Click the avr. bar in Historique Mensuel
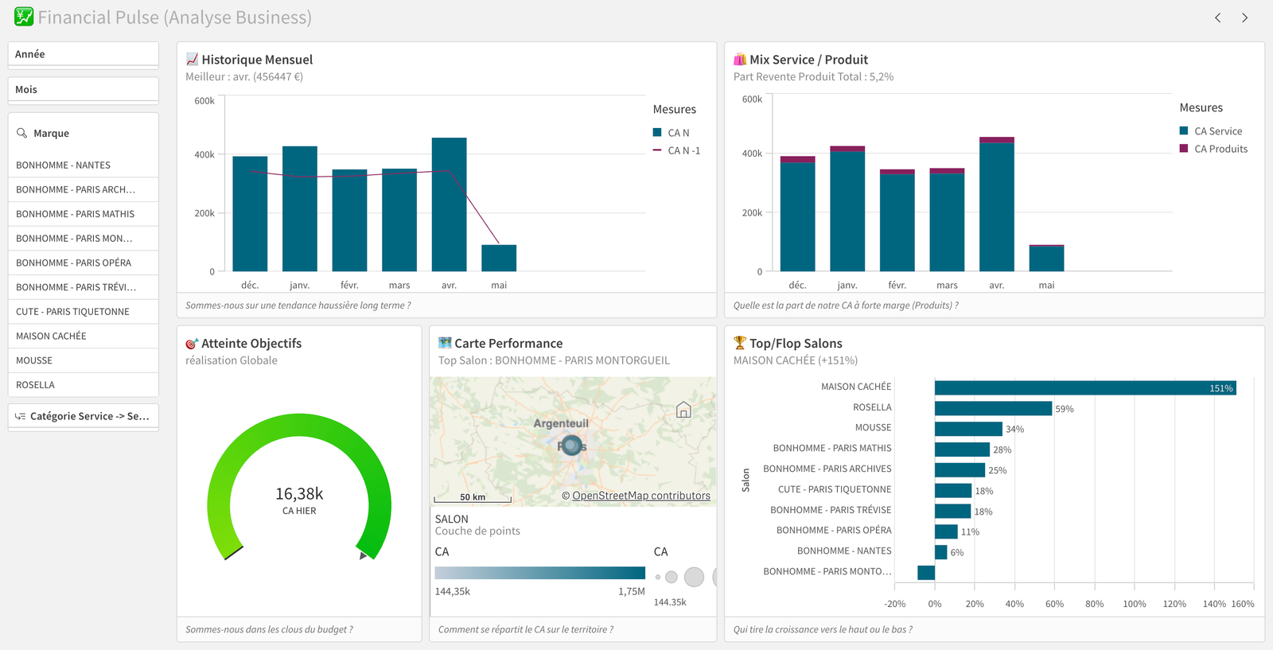 coord(450,204)
